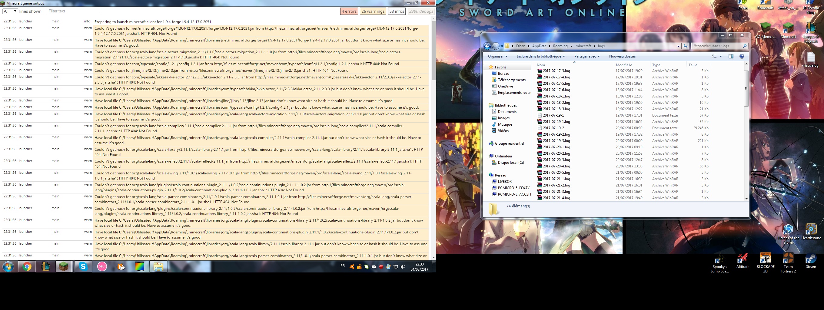824x310 pixels.
Task: Open the Dofus desktop shortcut
Action: tap(743, 5)
